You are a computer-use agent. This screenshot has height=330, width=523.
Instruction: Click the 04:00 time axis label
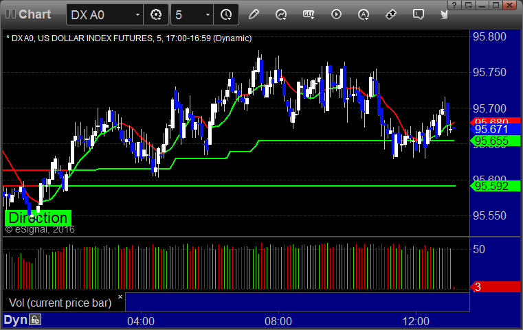pyautogui.click(x=141, y=321)
